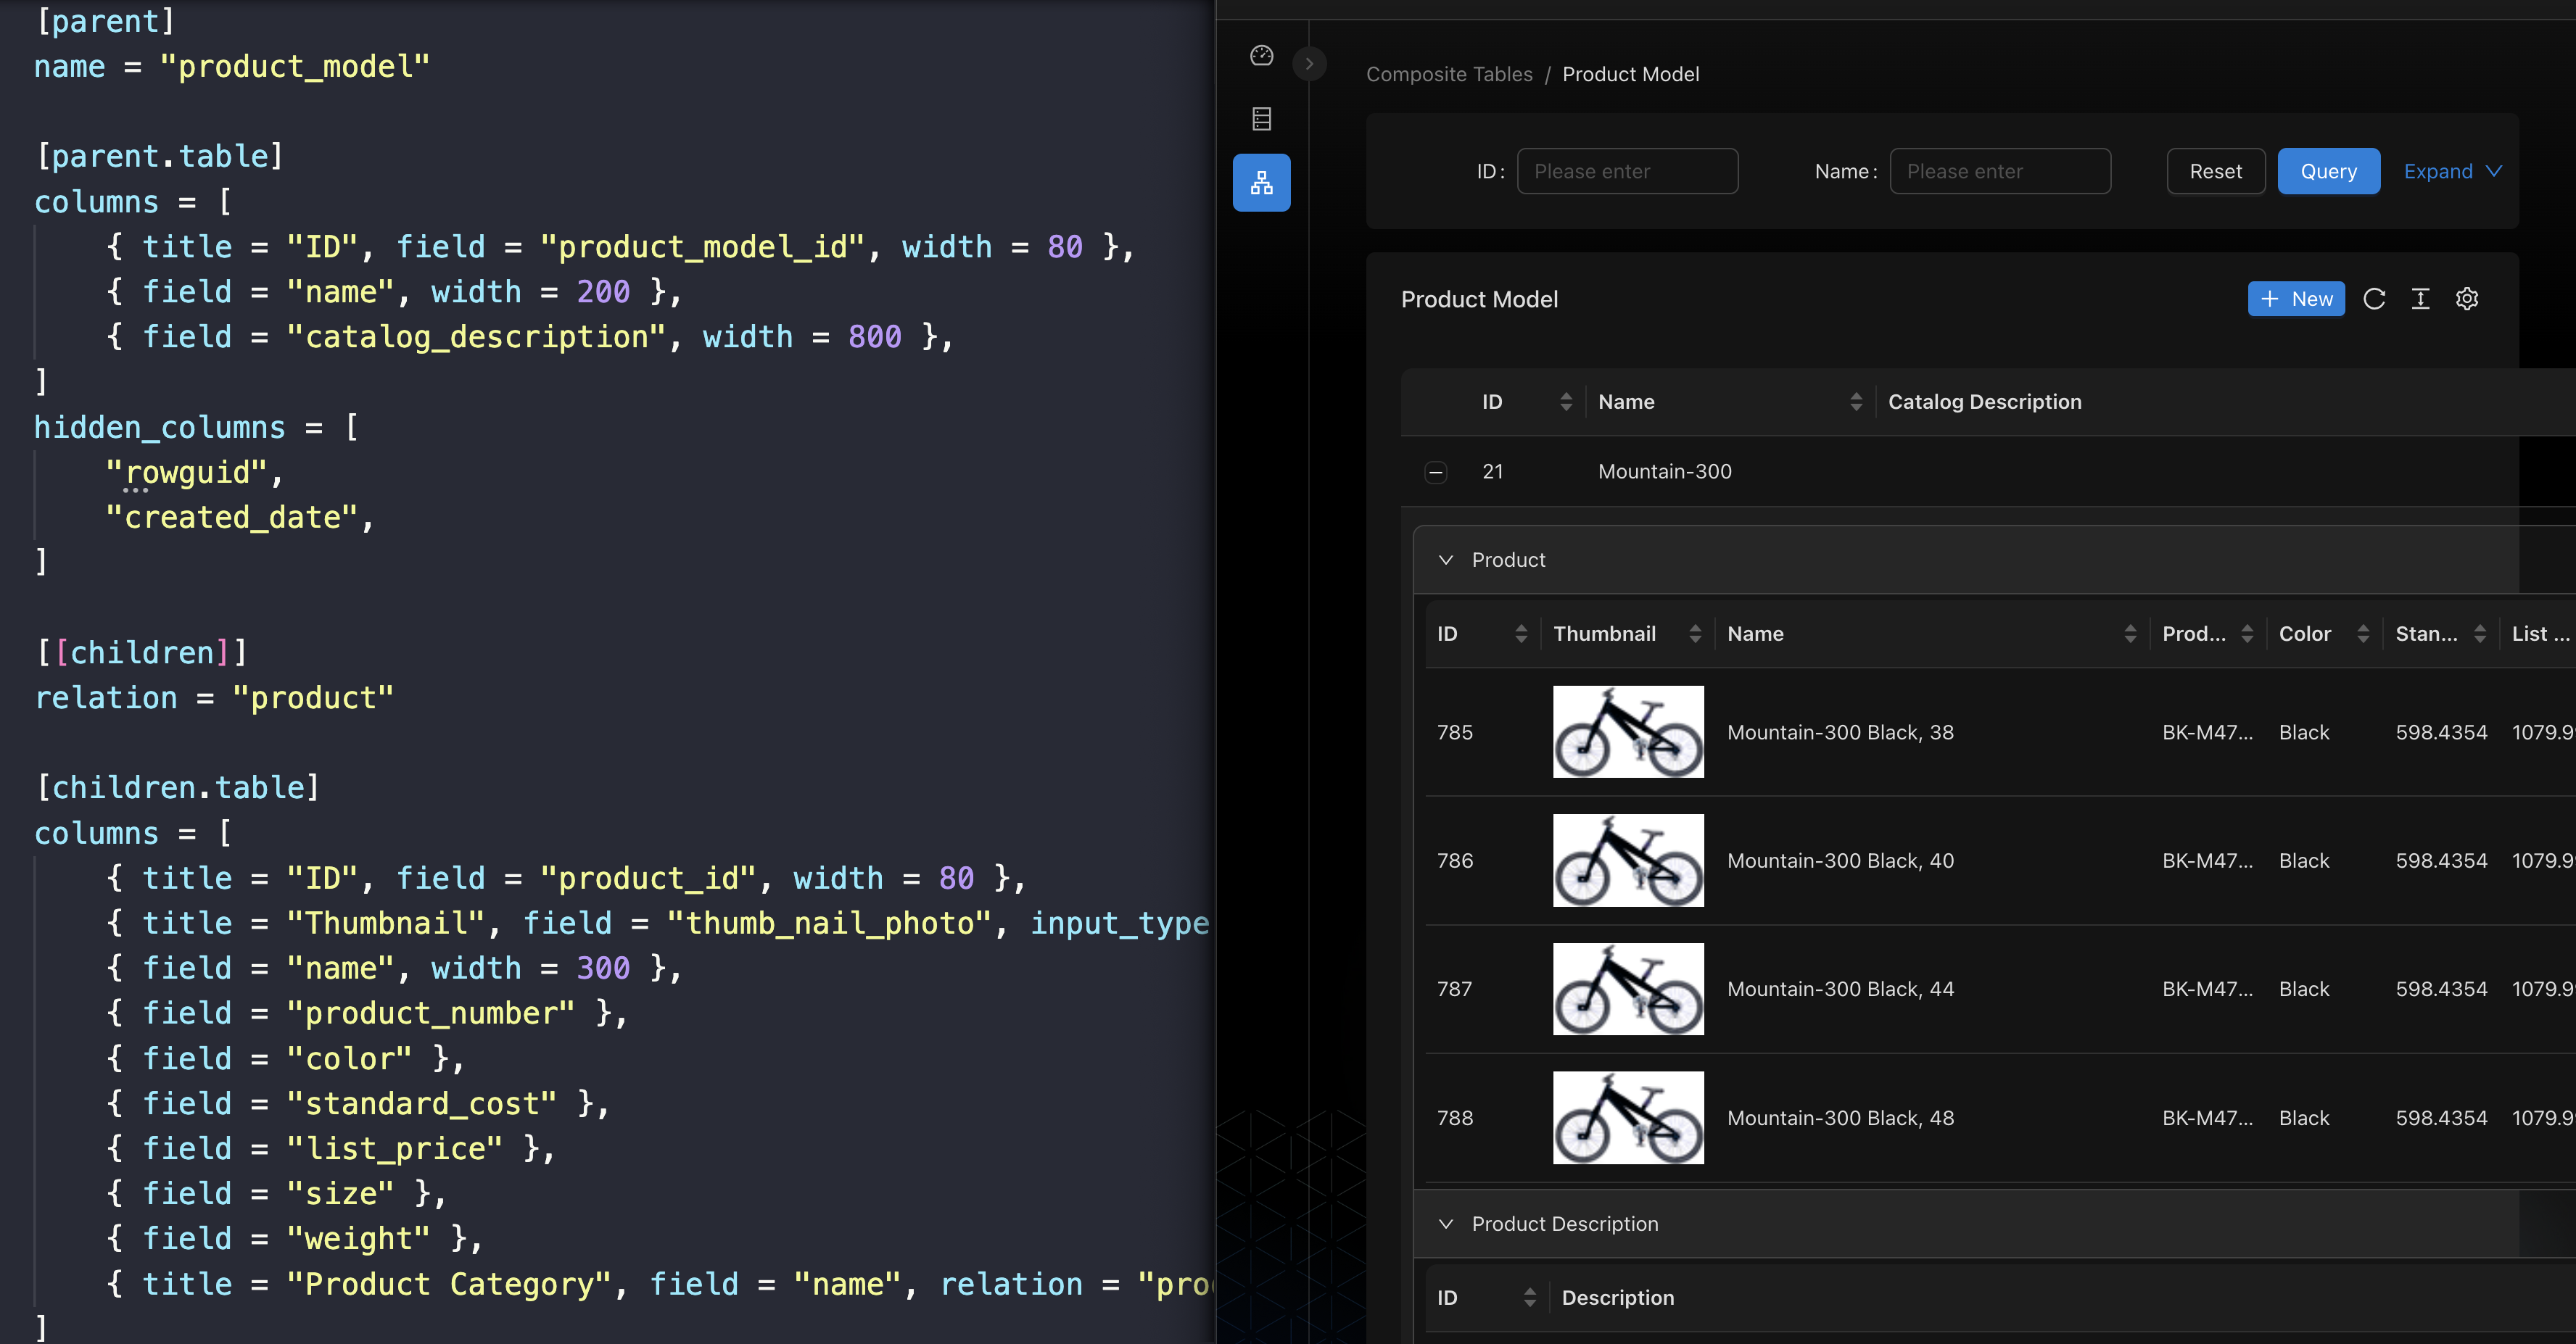Click the Product Model breadcrumb item
2576x1344 pixels.
(x=1630, y=74)
